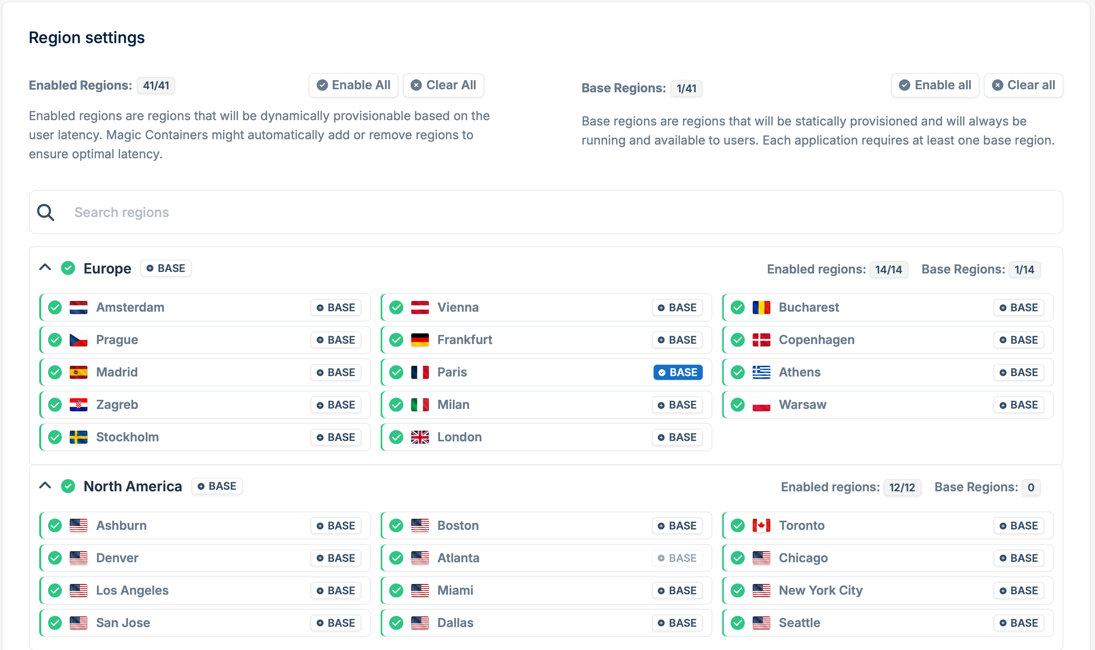This screenshot has height=650, width=1095.
Task: Mark all Europe regions as BASE
Action: 166,268
